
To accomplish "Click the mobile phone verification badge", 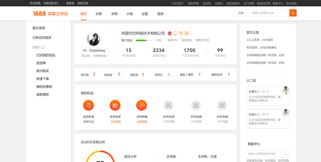I will [175, 33].
